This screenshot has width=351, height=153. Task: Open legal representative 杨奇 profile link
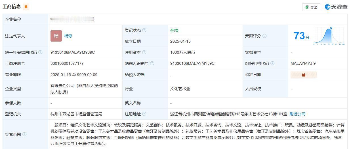[68, 36]
